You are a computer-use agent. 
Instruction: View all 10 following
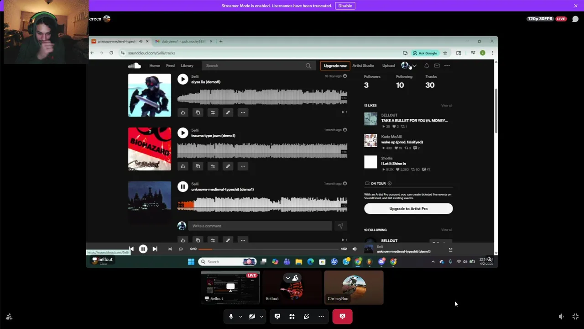pyautogui.click(x=447, y=230)
